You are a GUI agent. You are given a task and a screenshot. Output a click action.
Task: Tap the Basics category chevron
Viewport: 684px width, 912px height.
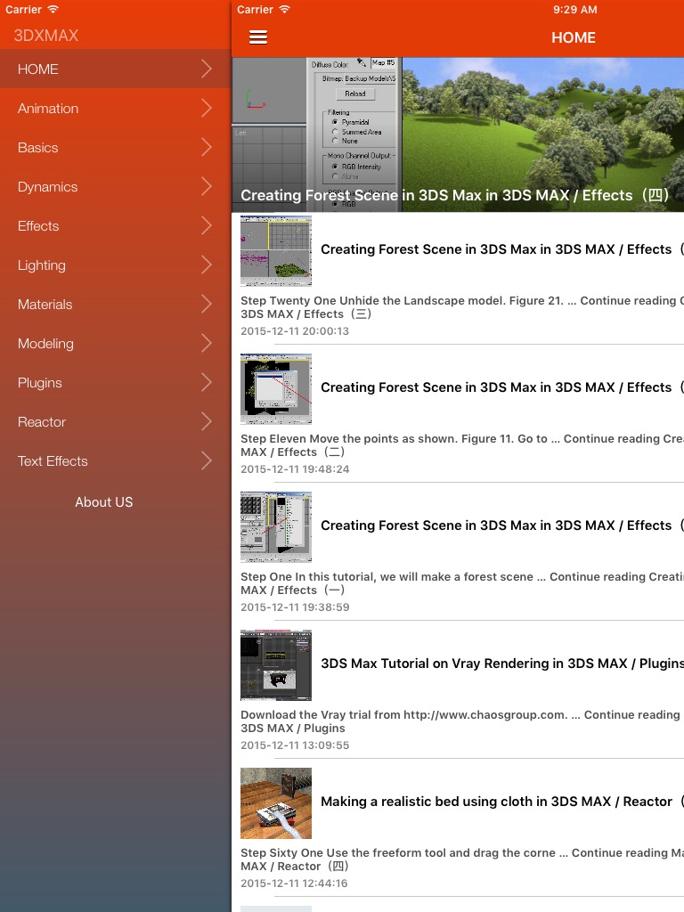click(207, 148)
